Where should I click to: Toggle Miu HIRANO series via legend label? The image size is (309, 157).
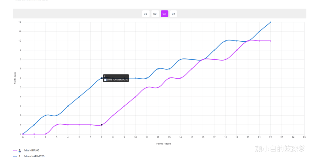[x=32, y=150]
